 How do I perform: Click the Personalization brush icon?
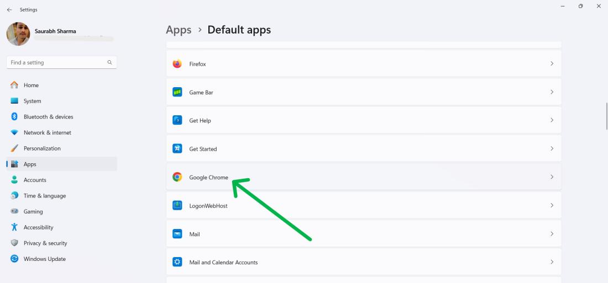[x=14, y=148]
